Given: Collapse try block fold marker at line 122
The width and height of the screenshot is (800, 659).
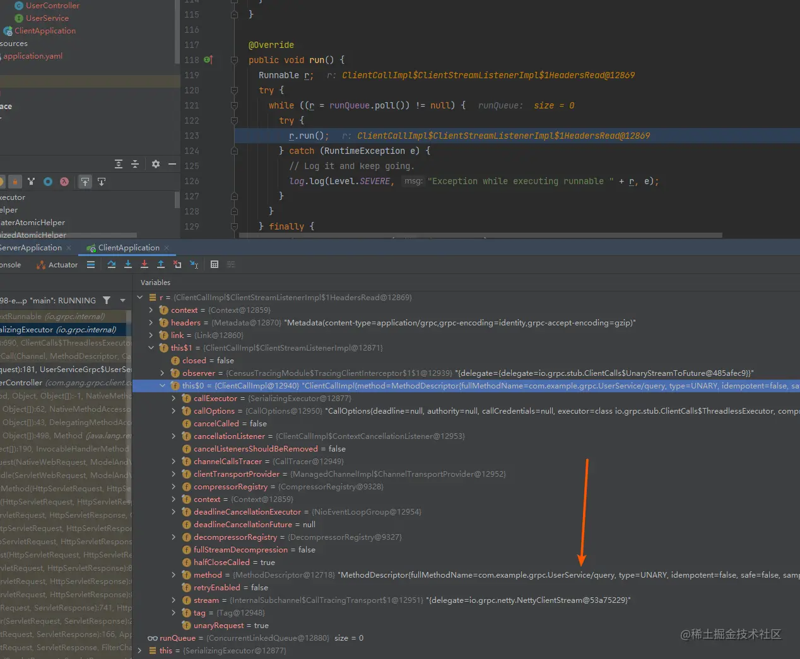Looking at the screenshot, I should coord(234,120).
